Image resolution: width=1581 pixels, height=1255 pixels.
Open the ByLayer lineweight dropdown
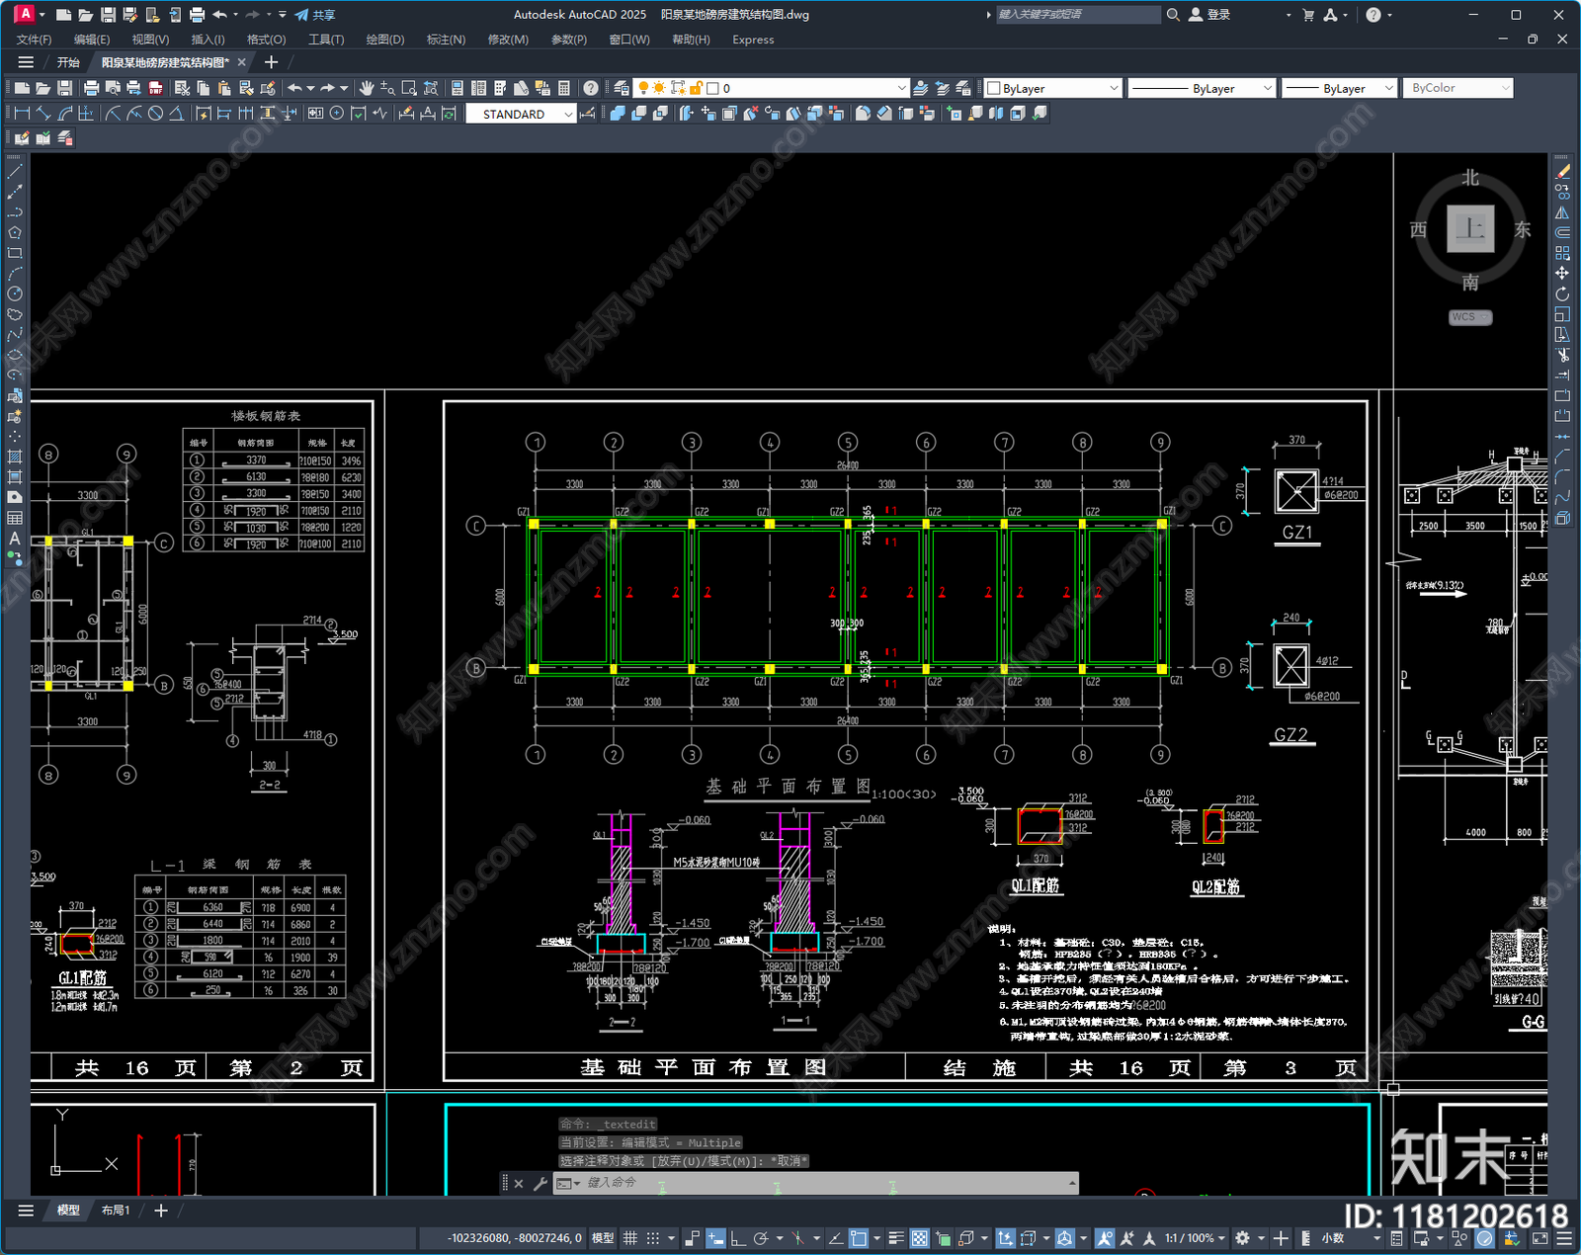[1388, 88]
